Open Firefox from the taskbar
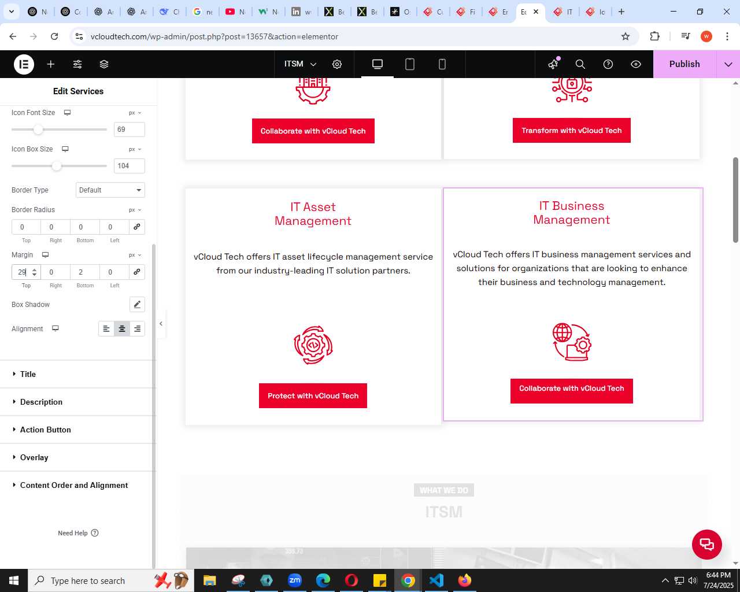This screenshot has height=592, width=740. 465,580
